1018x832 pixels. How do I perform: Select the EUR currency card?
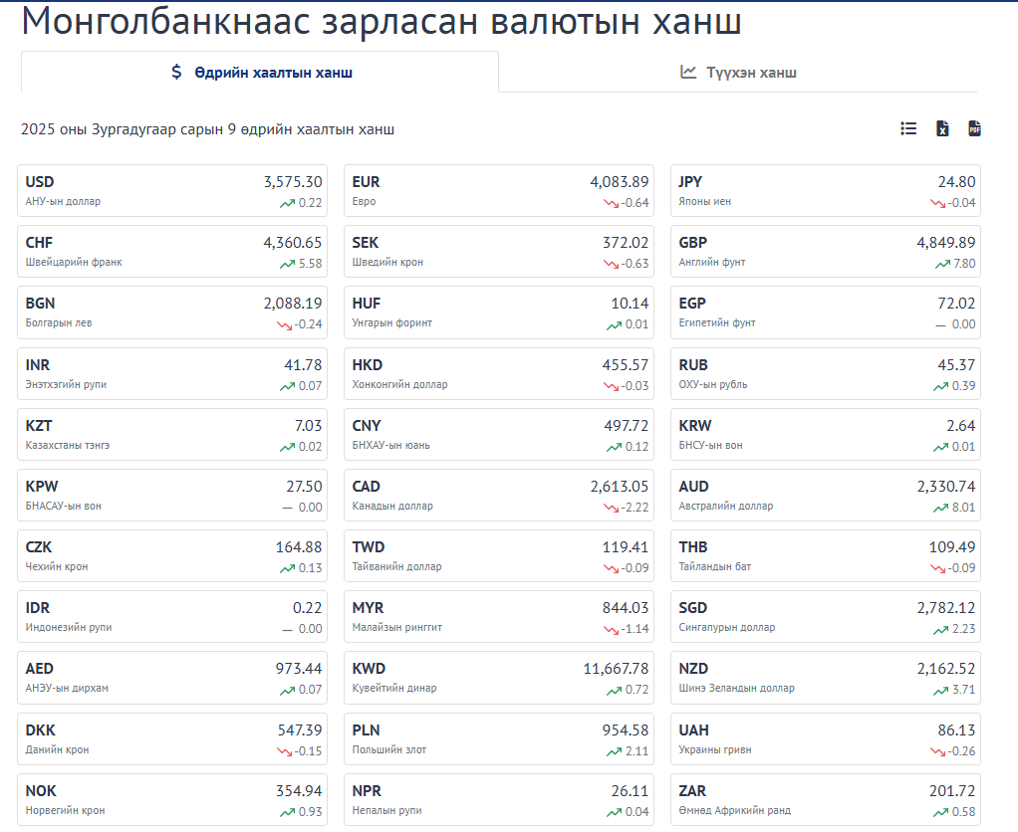(x=499, y=191)
